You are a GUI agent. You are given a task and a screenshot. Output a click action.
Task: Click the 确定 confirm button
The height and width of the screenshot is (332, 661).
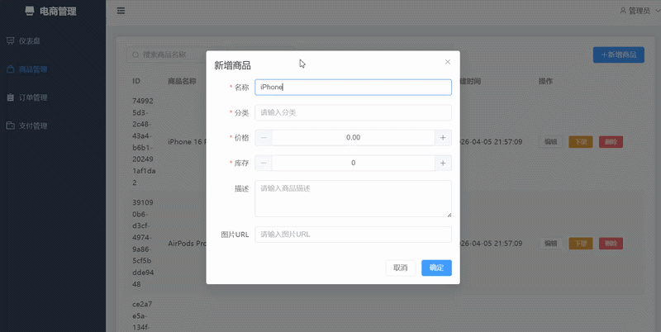436,268
